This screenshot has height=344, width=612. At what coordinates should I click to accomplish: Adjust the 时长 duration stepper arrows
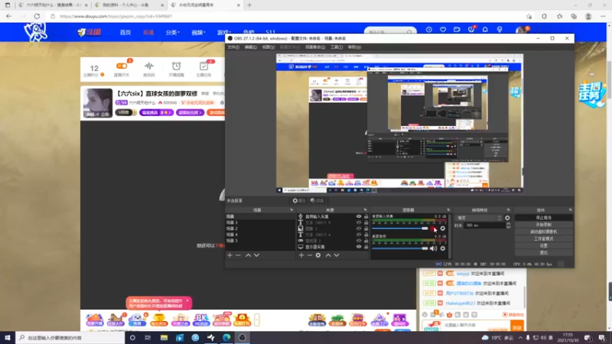coord(508,225)
